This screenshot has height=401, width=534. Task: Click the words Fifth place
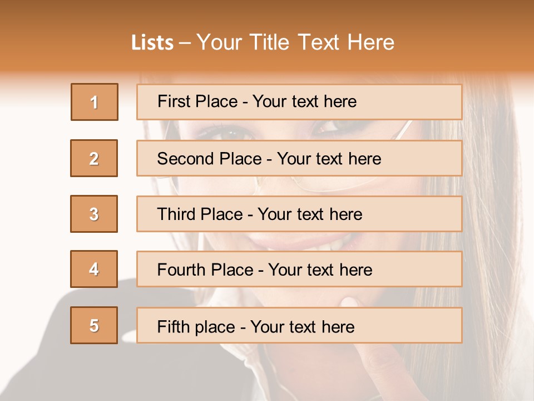click(196, 327)
